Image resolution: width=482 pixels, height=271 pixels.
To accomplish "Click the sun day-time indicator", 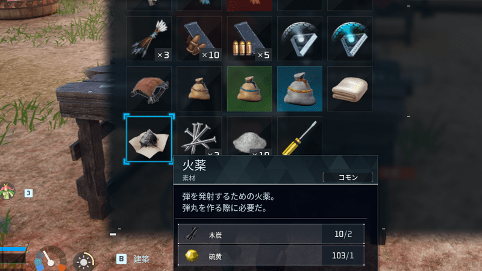I will pos(83,261).
